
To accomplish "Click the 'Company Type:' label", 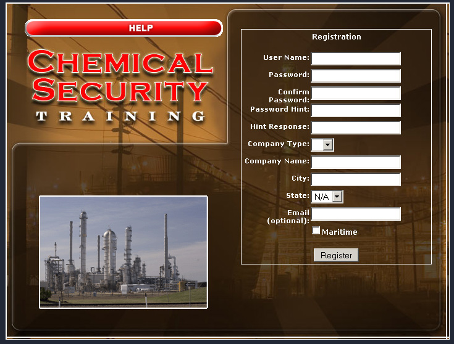I will [279, 144].
